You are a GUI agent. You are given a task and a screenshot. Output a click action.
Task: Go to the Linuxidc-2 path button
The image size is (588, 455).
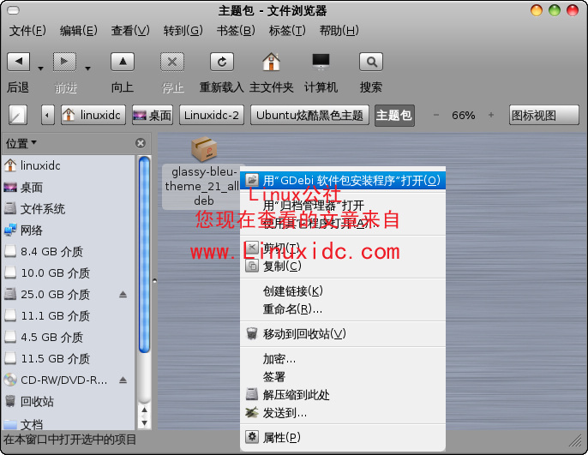tap(212, 115)
